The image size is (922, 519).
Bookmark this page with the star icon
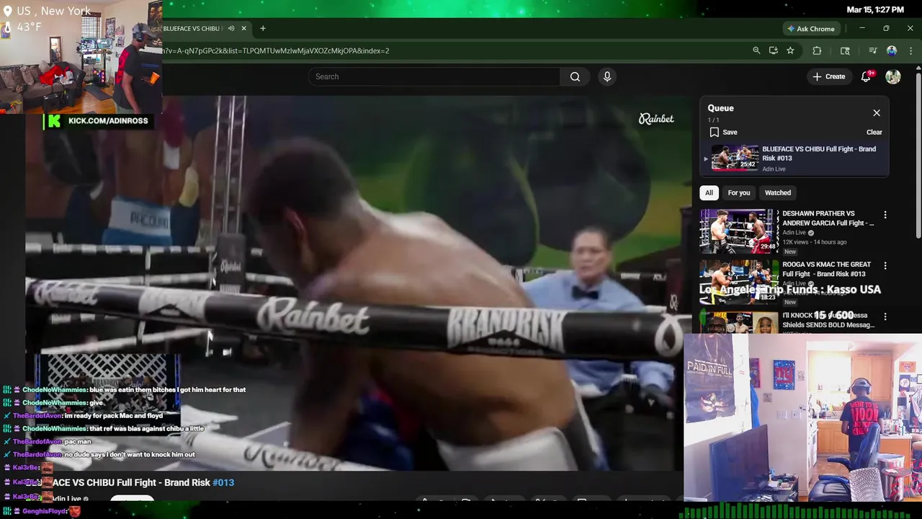tap(790, 50)
